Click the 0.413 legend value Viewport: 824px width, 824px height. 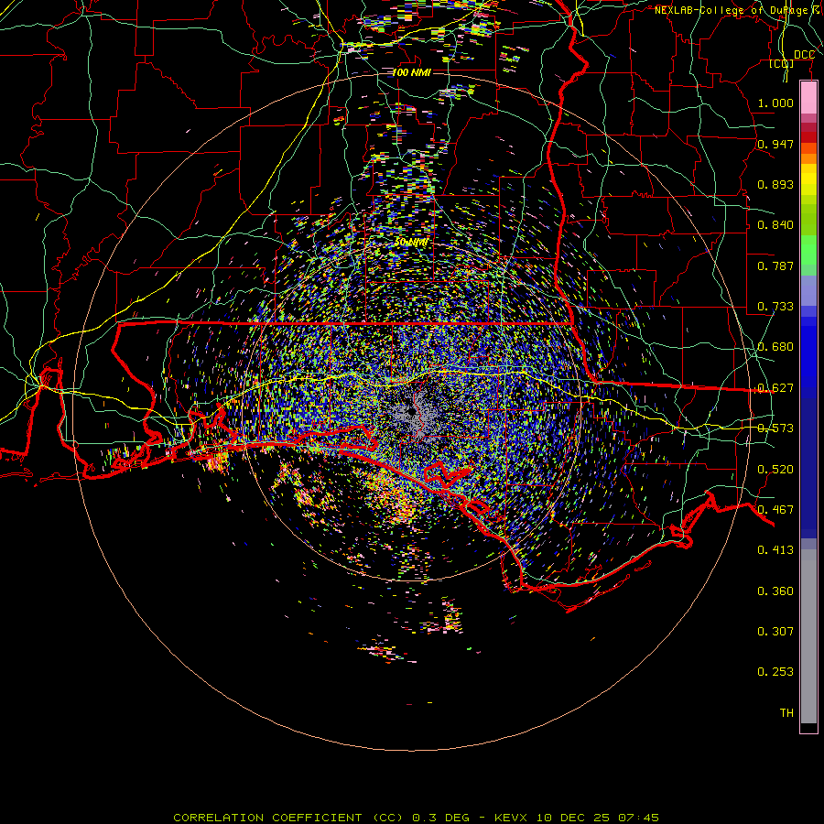click(x=775, y=550)
